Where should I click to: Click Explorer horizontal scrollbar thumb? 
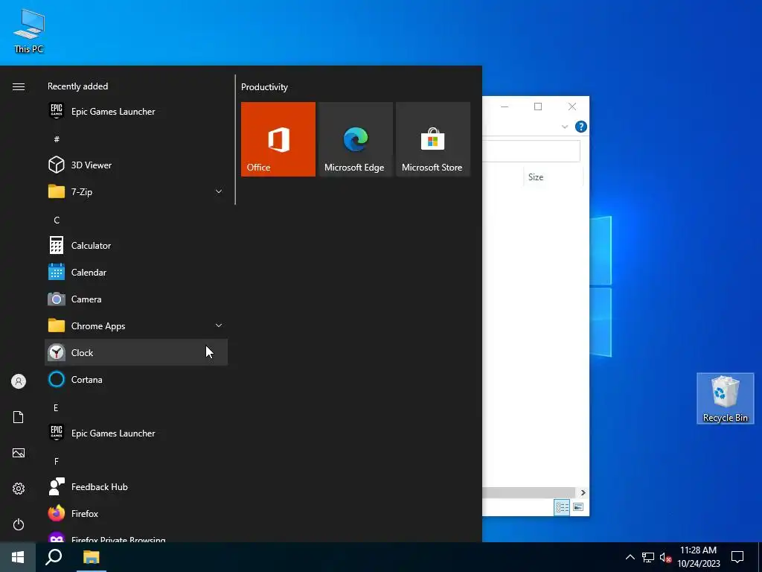529,493
